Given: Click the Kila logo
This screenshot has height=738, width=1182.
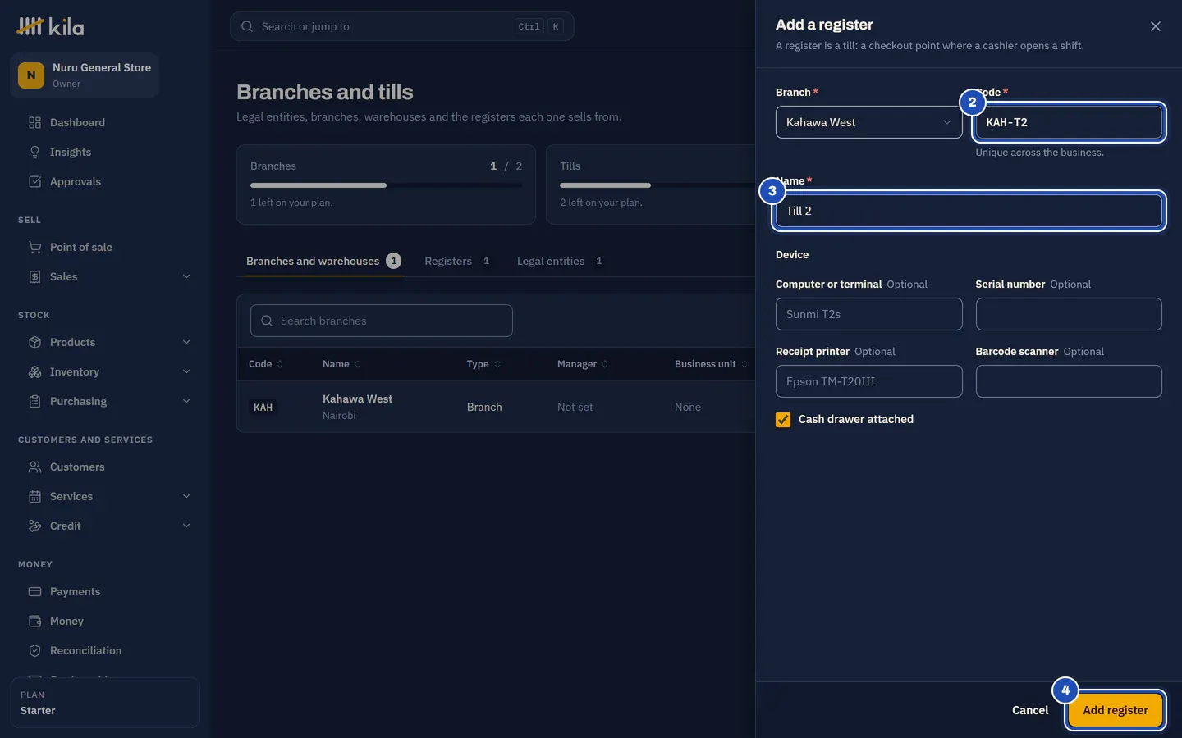Looking at the screenshot, I should [x=50, y=26].
